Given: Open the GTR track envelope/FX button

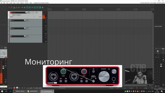Looking at the screenshot, I should click(x=31, y=20).
